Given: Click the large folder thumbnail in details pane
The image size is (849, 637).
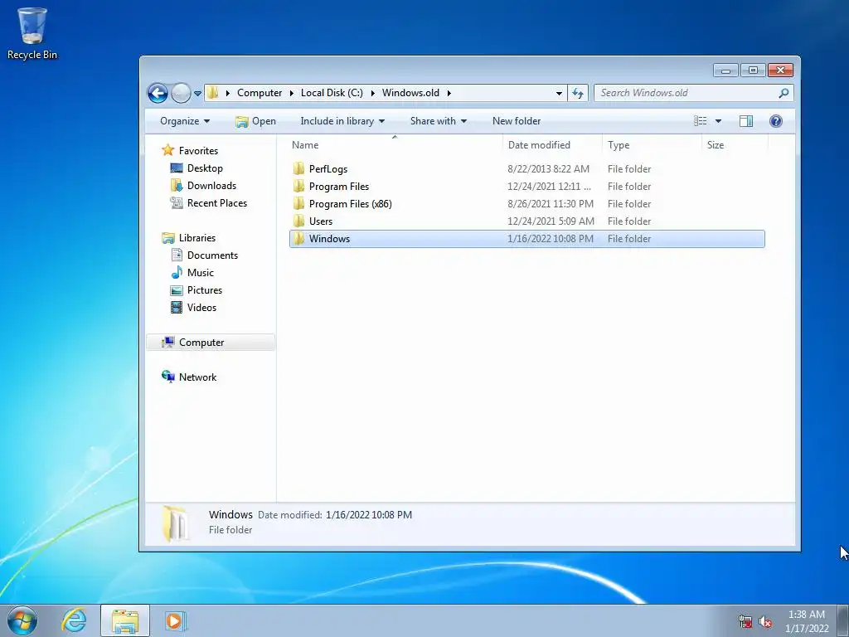Looking at the screenshot, I should (x=175, y=523).
